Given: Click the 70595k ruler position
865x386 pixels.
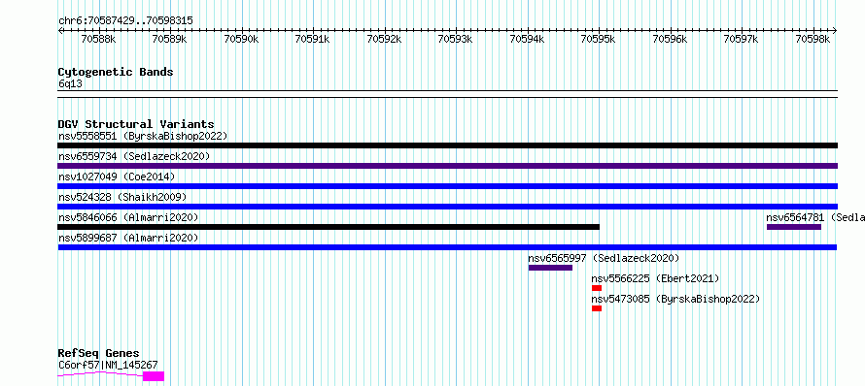Looking at the screenshot, I should [x=599, y=39].
